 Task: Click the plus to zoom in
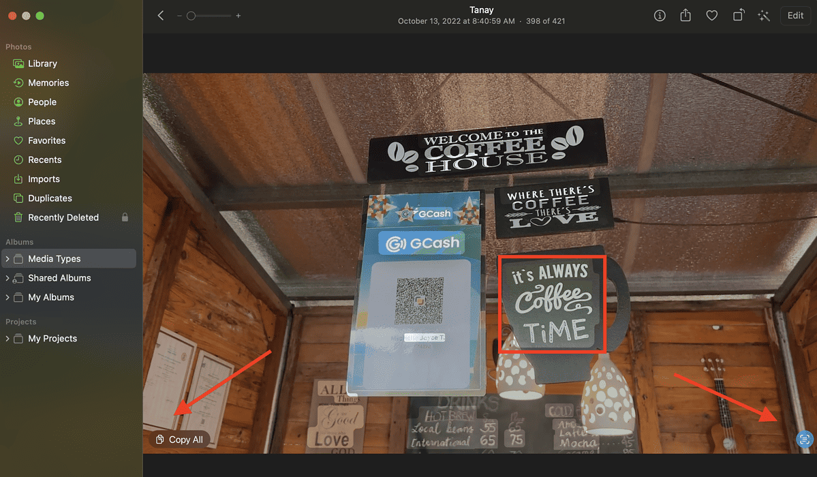(238, 15)
